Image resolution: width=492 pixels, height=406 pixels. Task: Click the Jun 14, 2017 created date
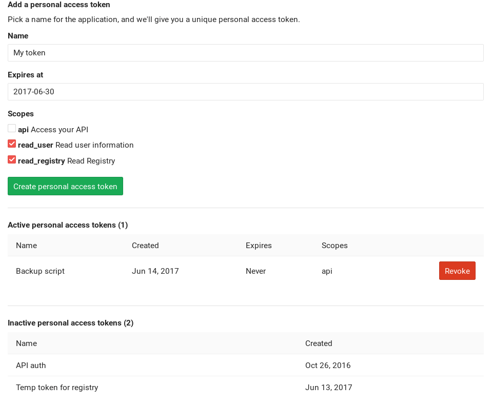coord(155,271)
